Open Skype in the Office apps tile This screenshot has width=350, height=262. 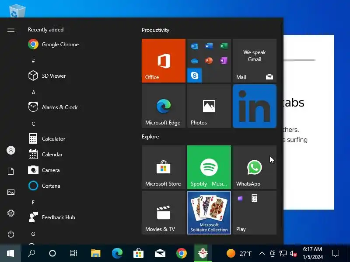pyautogui.click(x=194, y=75)
